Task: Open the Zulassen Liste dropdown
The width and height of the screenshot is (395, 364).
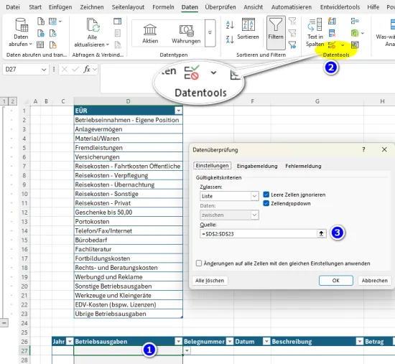Action: coord(254,196)
